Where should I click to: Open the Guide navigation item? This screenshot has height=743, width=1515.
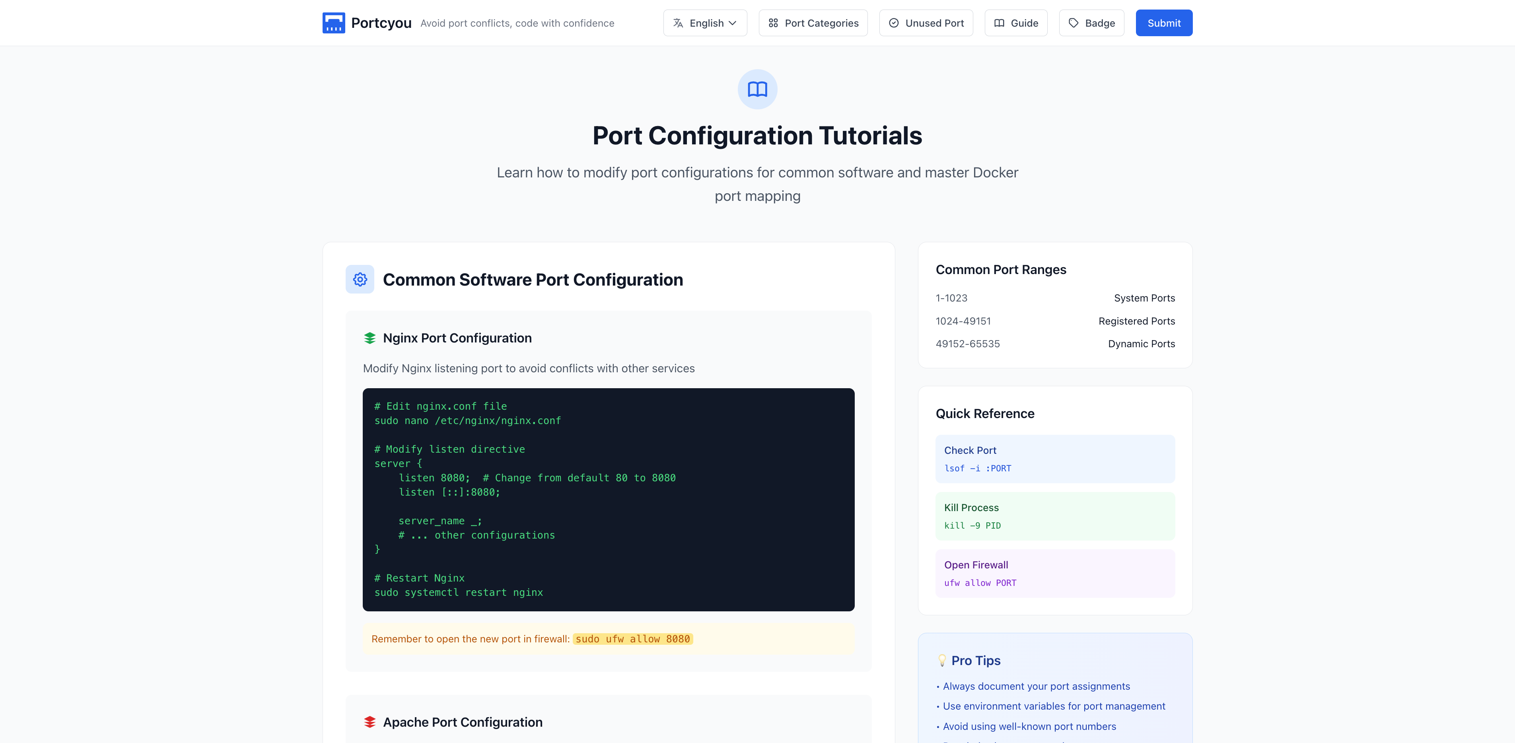[1024, 23]
